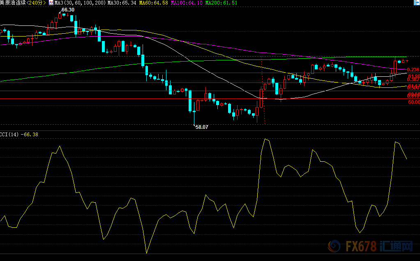Click the yellow MA60:64.58 label

153,3
